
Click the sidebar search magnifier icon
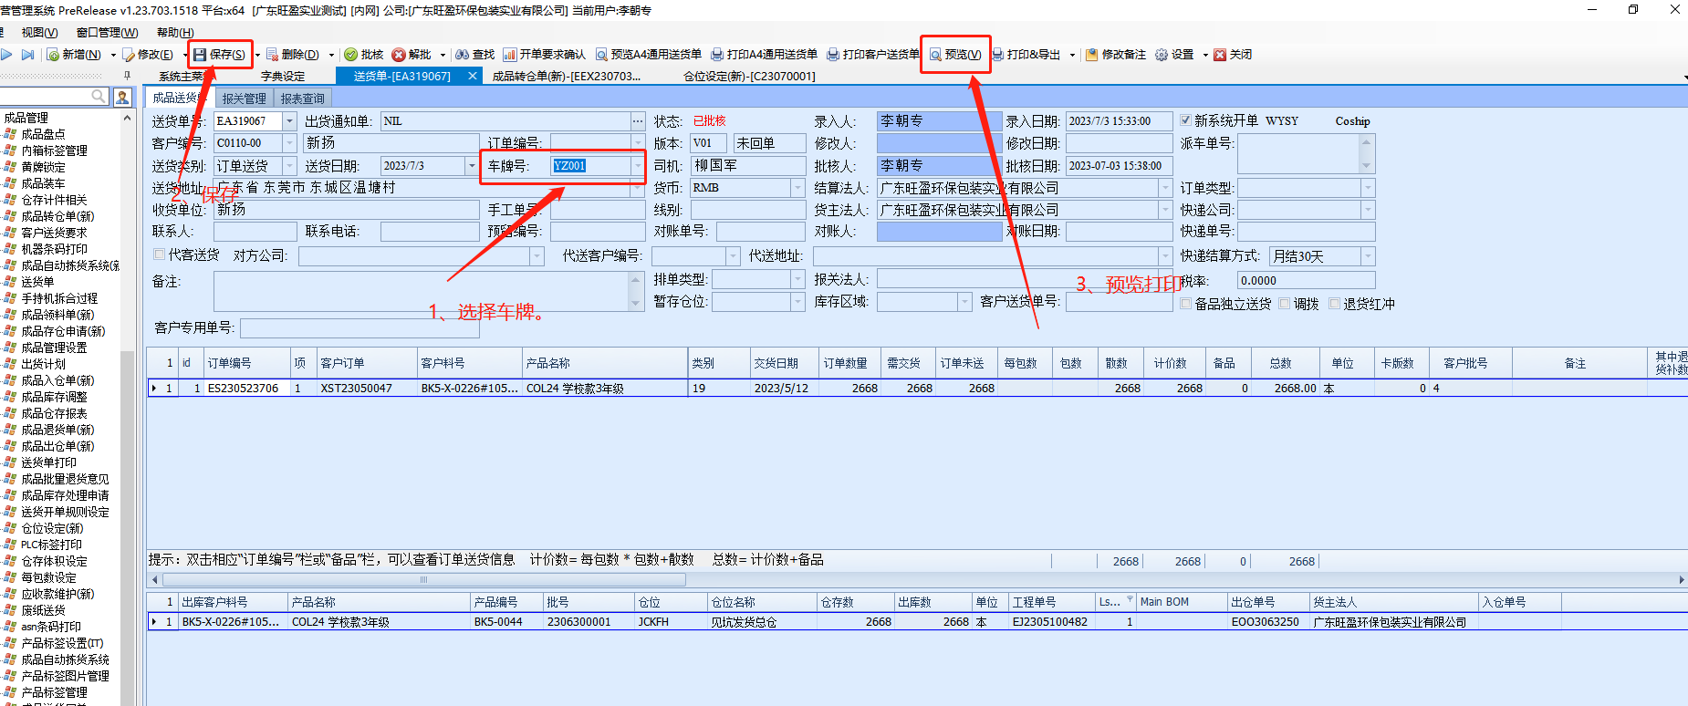click(99, 96)
